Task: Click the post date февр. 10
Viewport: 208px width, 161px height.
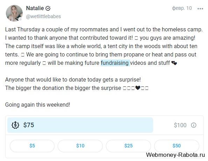Action: pyautogui.click(x=182, y=8)
